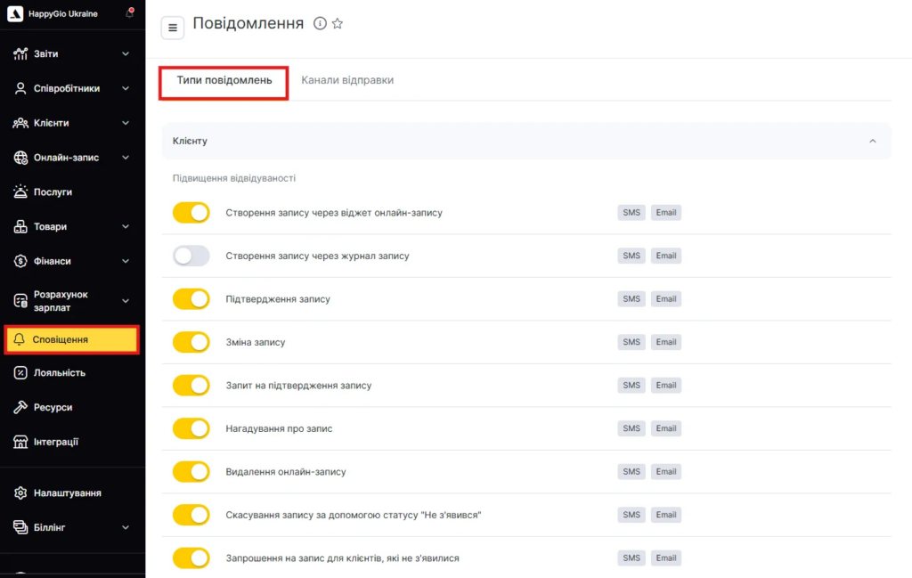Disable Створення запису через віджет онлайн-запису toggle
Viewport: 912px width, 578px height.
pyautogui.click(x=191, y=213)
